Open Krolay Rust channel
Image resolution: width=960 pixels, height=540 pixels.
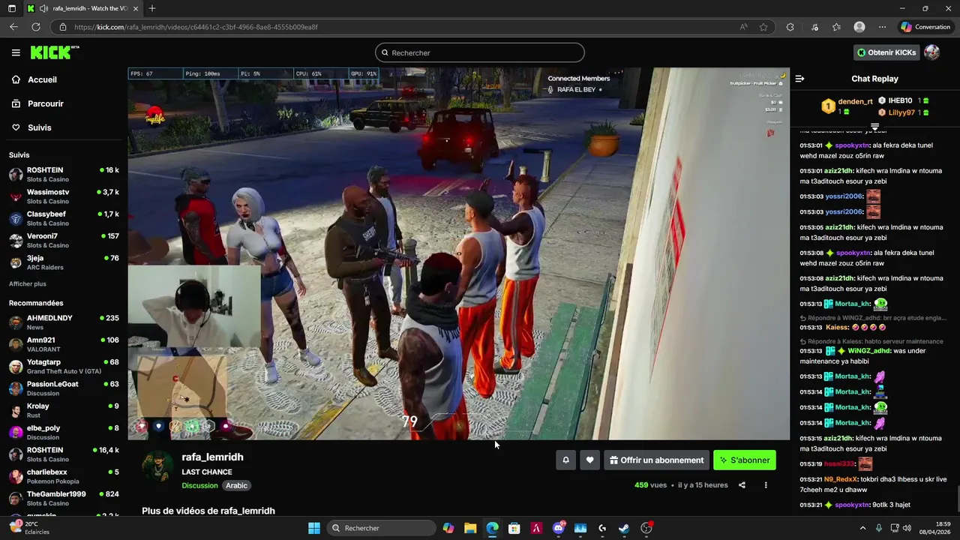tap(64, 411)
